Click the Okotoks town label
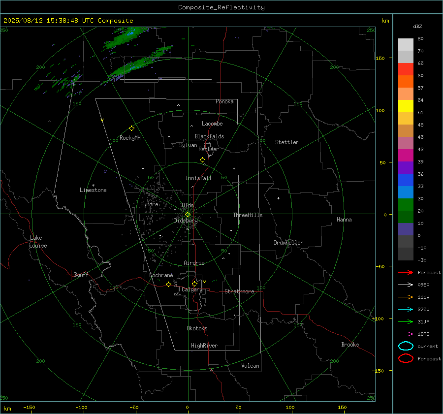 (x=197, y=328)
